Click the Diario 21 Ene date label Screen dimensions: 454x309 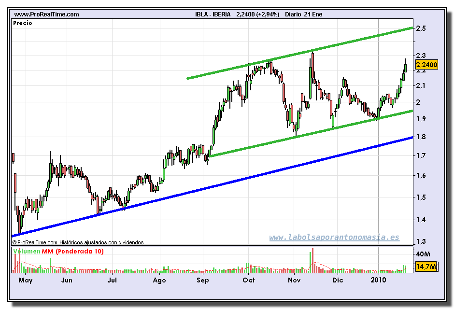tap(303, 14)
